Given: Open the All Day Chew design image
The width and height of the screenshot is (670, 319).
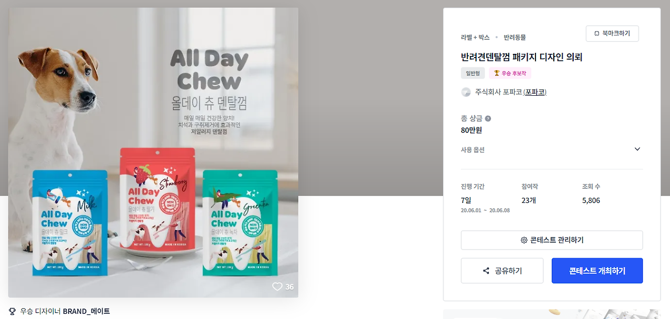Looking at the screenshot, I should (x=153, y=152).
